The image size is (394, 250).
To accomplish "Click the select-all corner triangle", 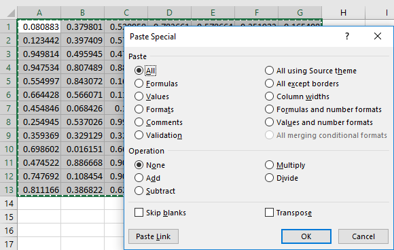I will [12, 13].
